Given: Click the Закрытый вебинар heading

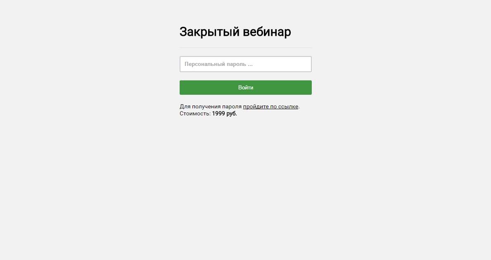Looking at the screenshot, I should click(x=235, y=32).
